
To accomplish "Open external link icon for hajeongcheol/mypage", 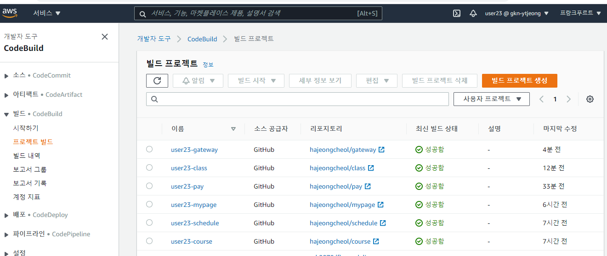I will pos(380,205).
